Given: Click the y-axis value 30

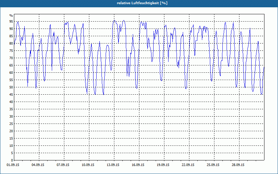Looking at the screenshot, I should (11, 117).
